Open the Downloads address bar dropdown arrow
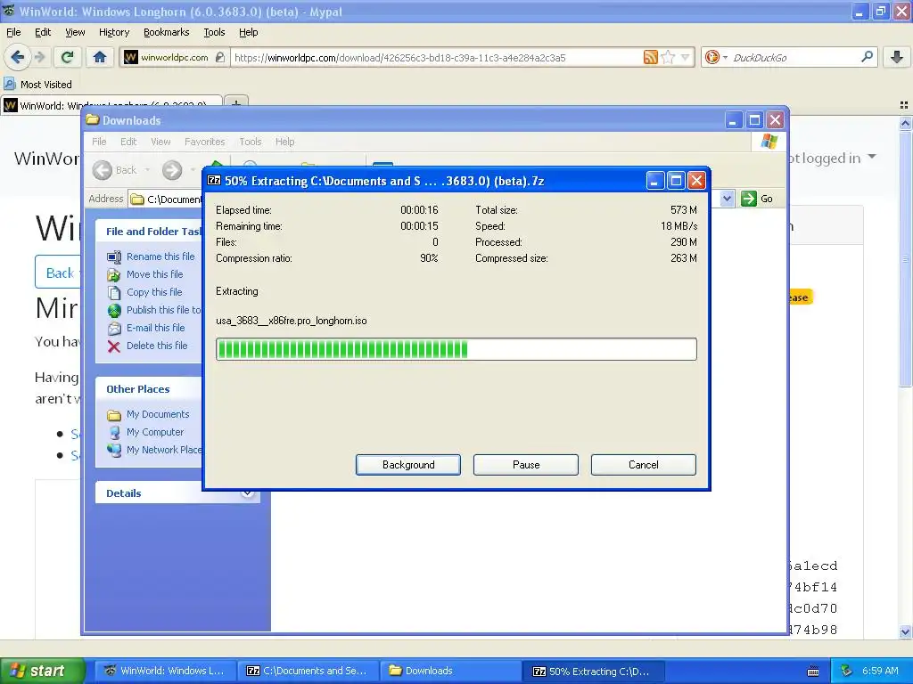The width and height of the screenshot is (913, 684). point(727,199)
